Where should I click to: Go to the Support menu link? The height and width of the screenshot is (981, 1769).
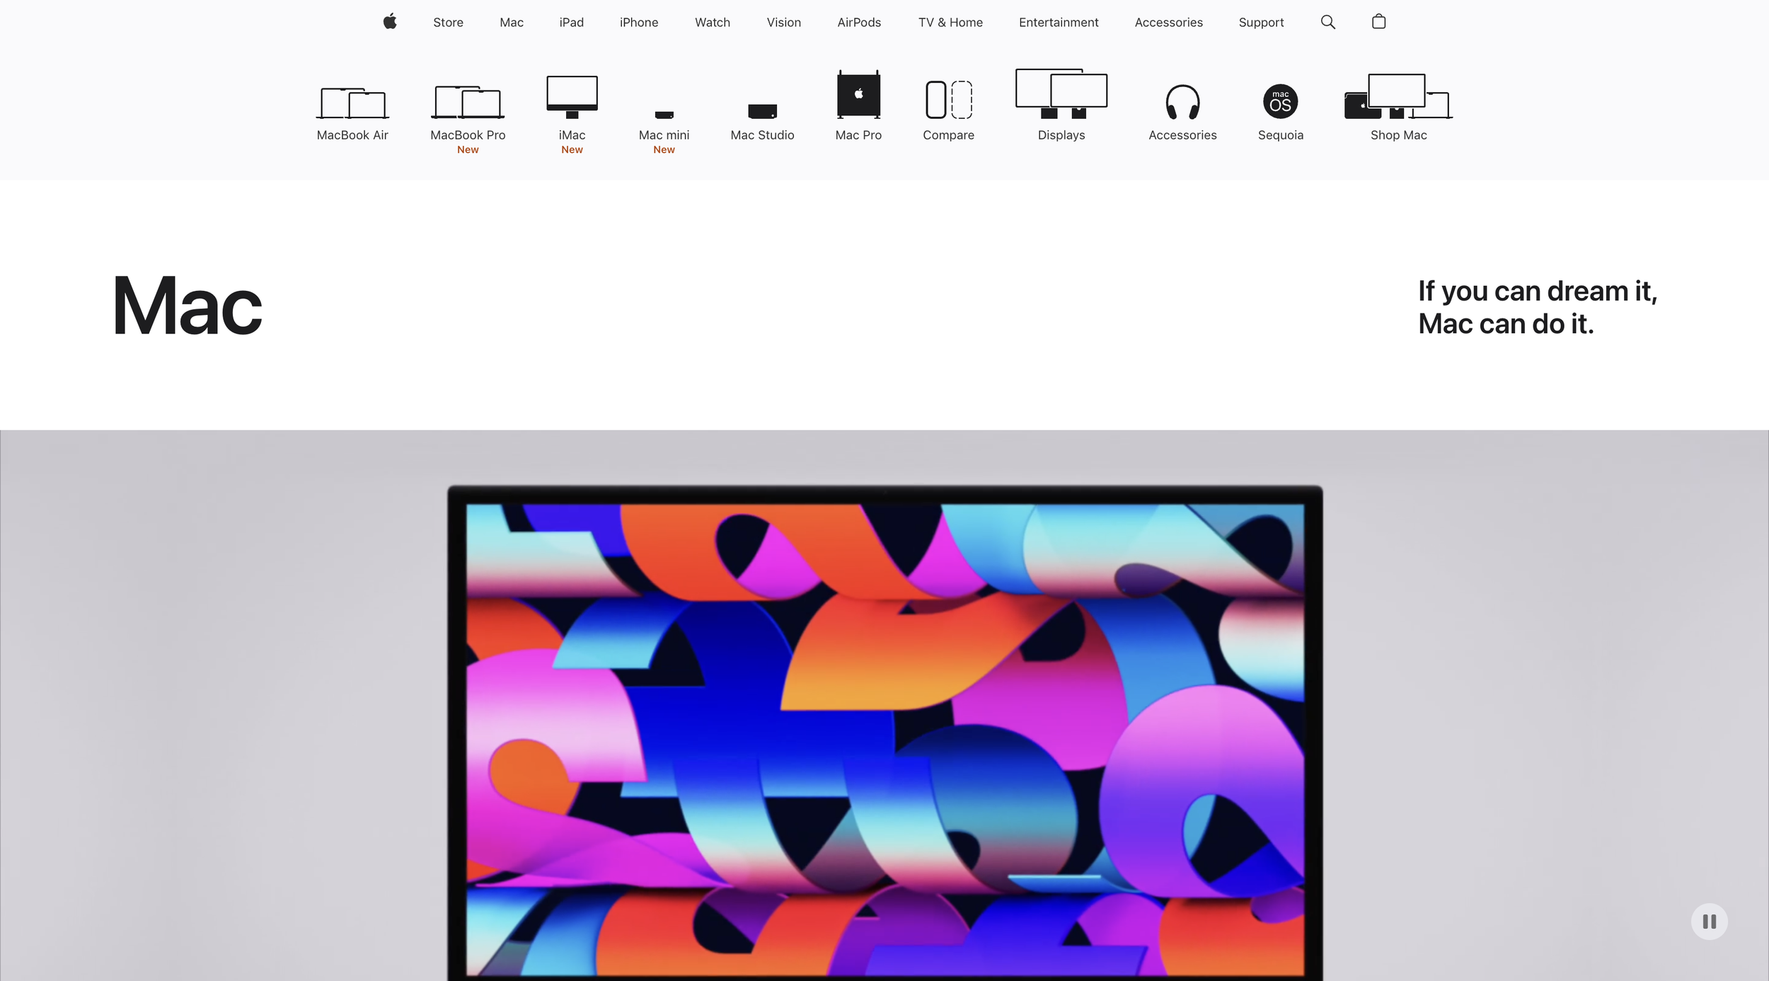tap(1261, 23)
